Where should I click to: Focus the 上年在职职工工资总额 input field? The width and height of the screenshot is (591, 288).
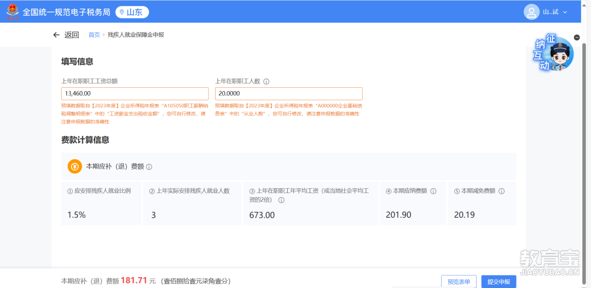click(x=135, y=93)
